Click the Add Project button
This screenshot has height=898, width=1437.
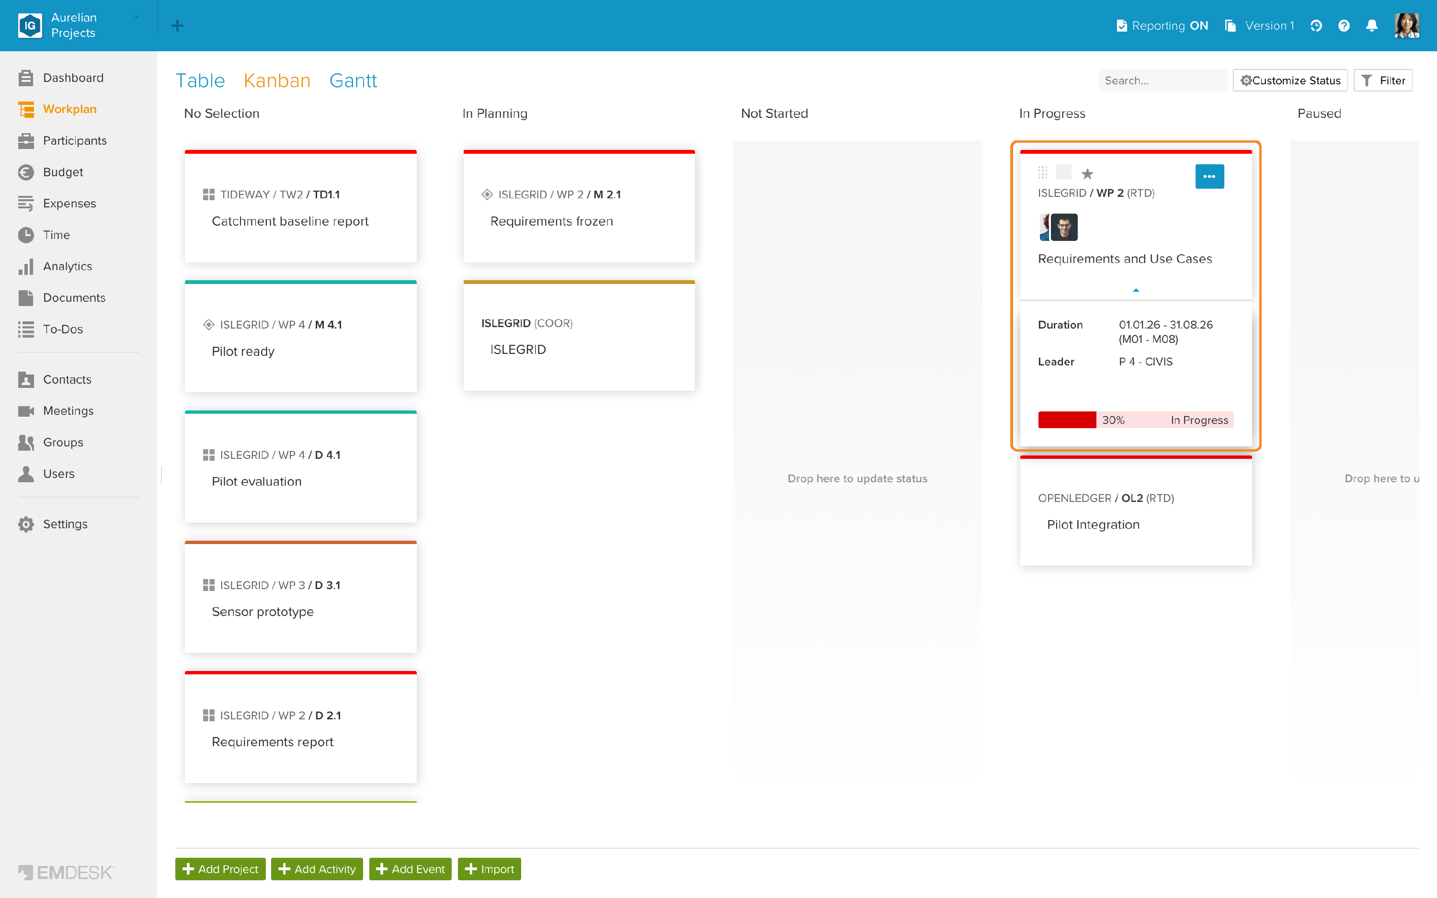(220, 869)
